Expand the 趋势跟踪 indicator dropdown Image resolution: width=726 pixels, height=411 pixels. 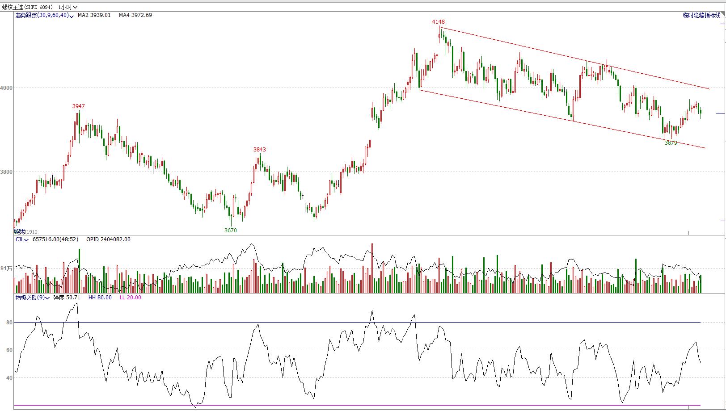point(42,15)
